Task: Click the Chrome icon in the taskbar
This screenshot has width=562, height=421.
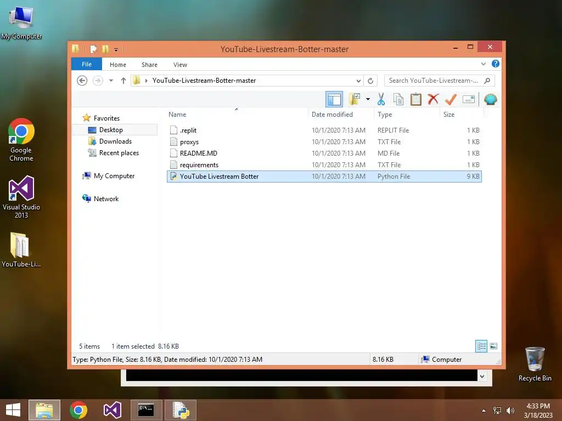Action: pyautogui.click(x=78, y=410)
